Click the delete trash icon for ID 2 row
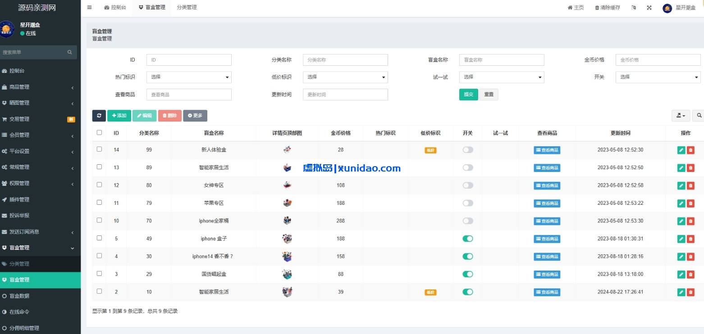This screenshot has width=704, height=334. 691,292
